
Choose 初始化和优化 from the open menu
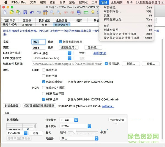click(127, 19)
